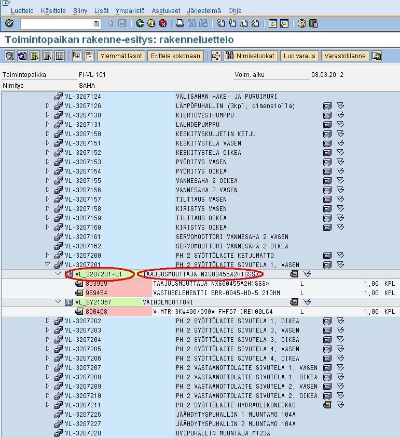Click down-arrow icon on KIRISTYS OIKEA row

click(340, 227)
